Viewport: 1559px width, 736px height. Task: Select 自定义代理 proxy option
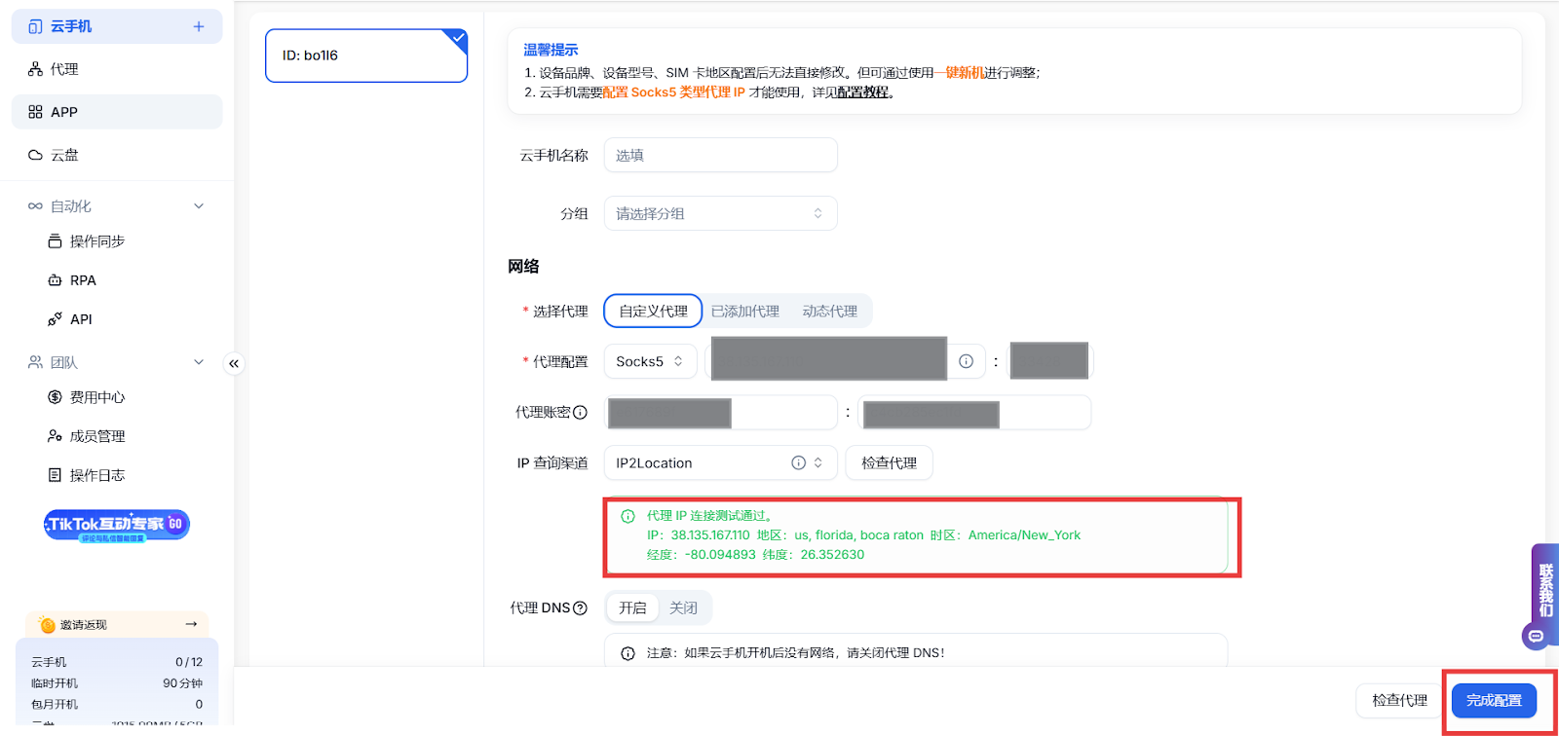653,312
